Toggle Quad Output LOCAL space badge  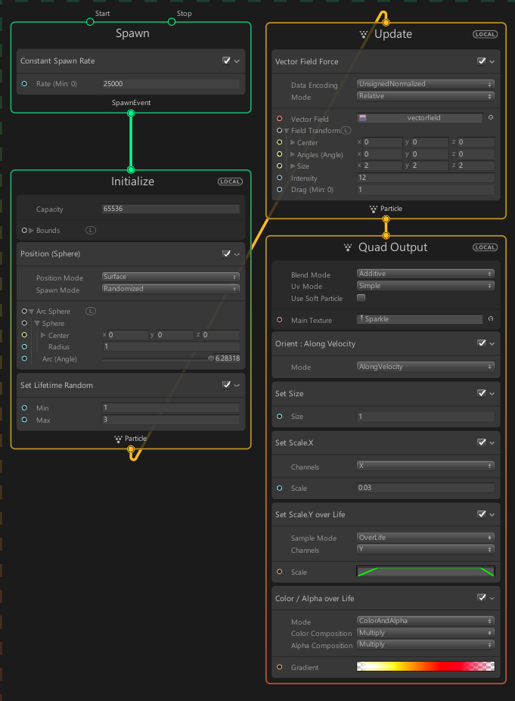(x=485, y=247)
